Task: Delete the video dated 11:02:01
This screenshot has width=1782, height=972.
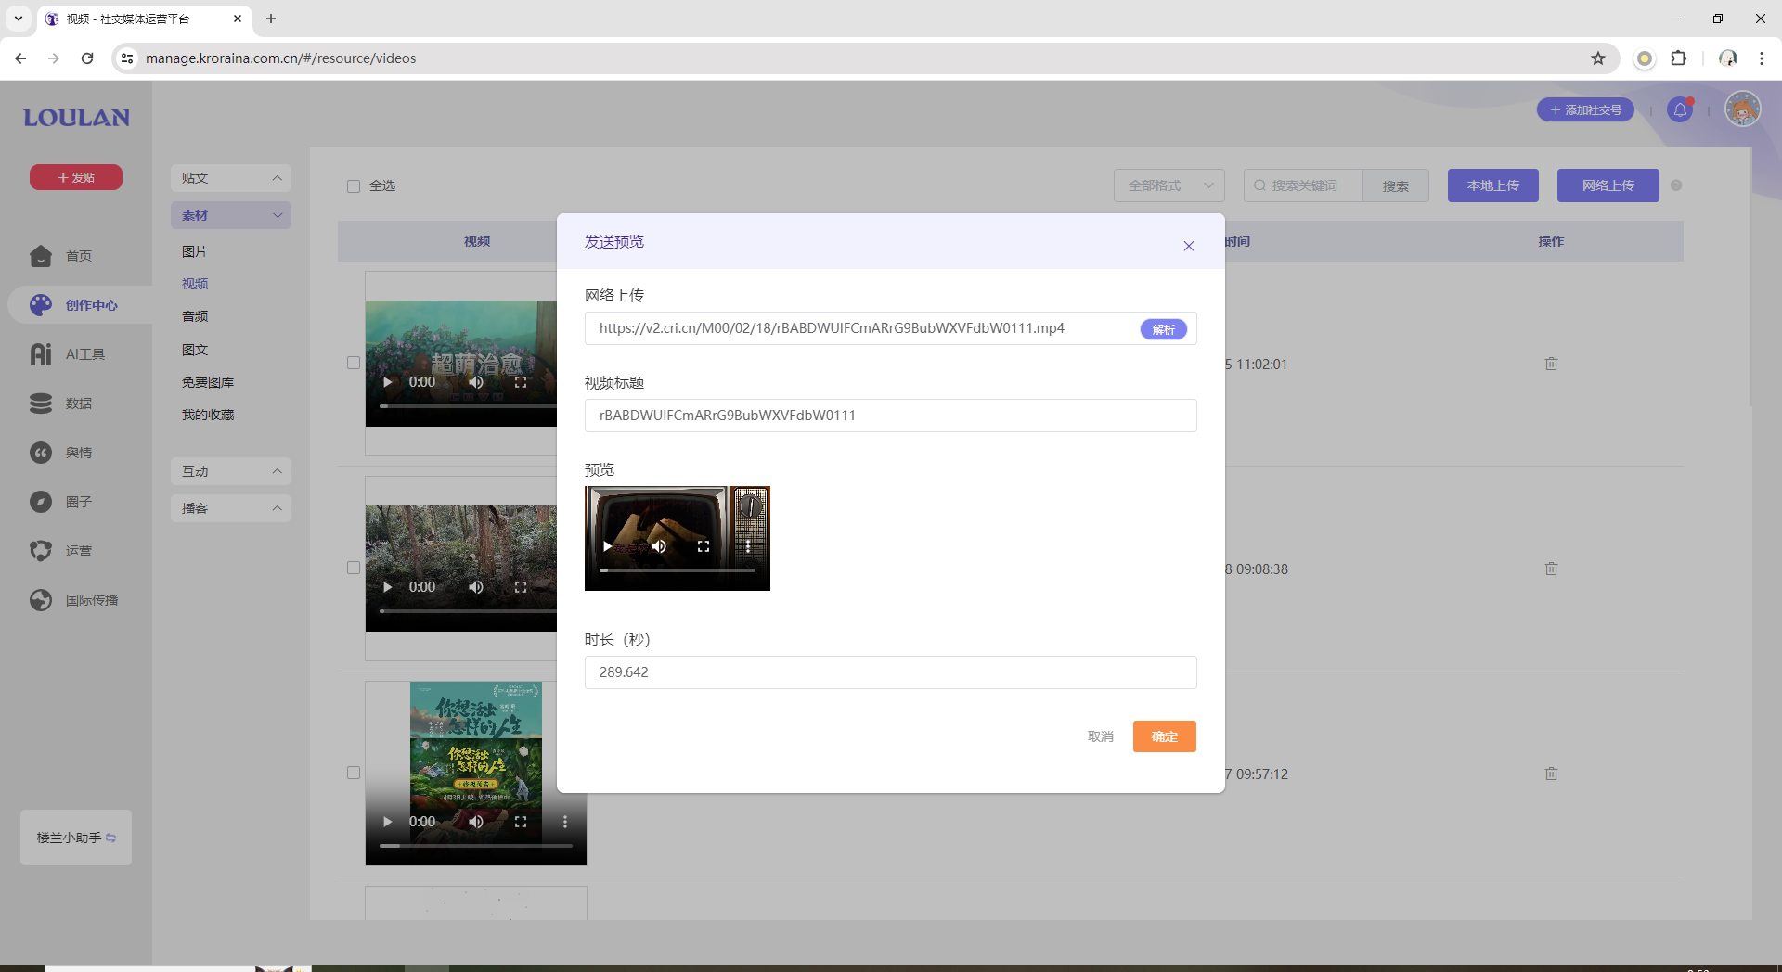Action: [x=1551, y=364]
